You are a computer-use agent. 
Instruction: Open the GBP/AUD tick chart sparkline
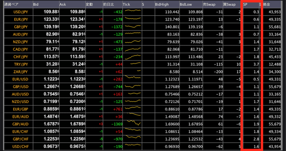coord(134,123)
